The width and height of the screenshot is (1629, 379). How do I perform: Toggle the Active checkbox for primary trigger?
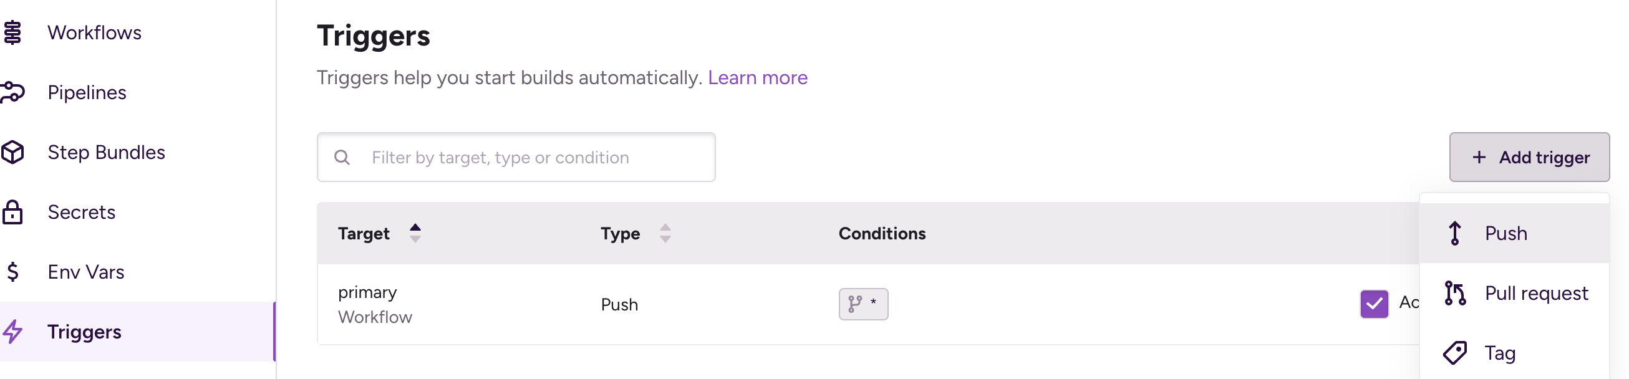(x=1373, y=304)
